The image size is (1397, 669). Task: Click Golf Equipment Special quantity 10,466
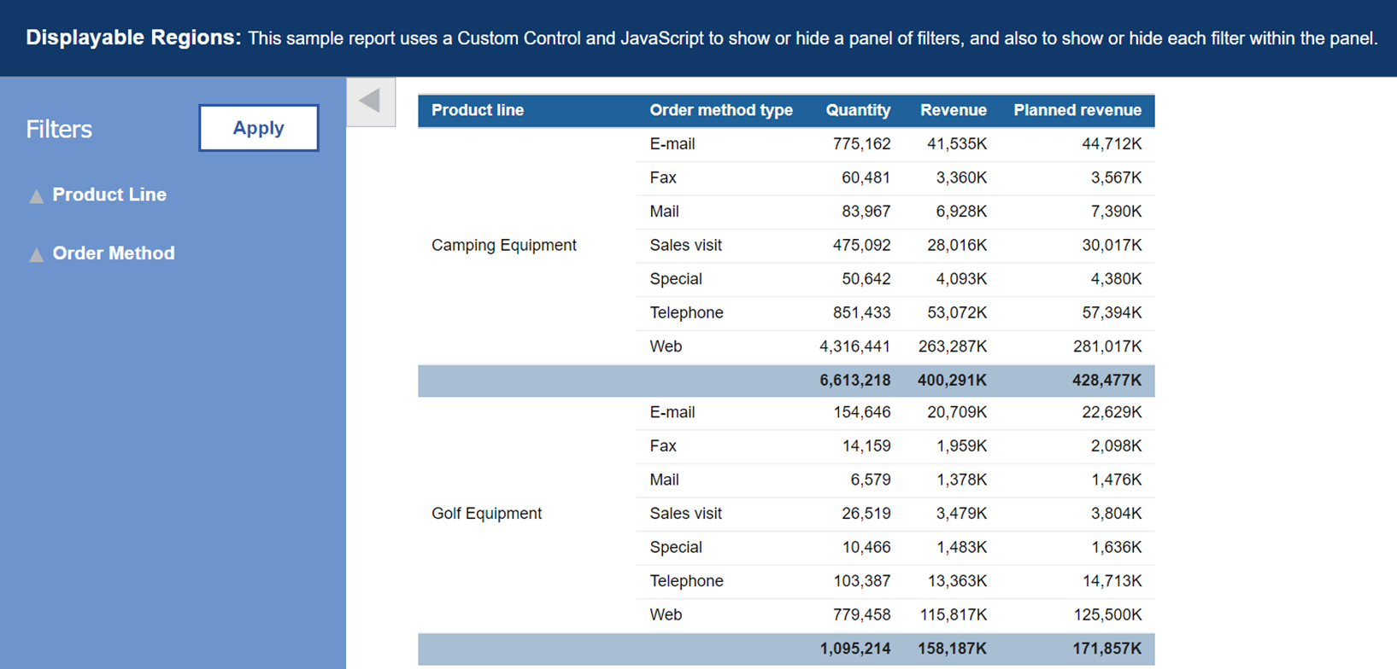tap(866, 547)
